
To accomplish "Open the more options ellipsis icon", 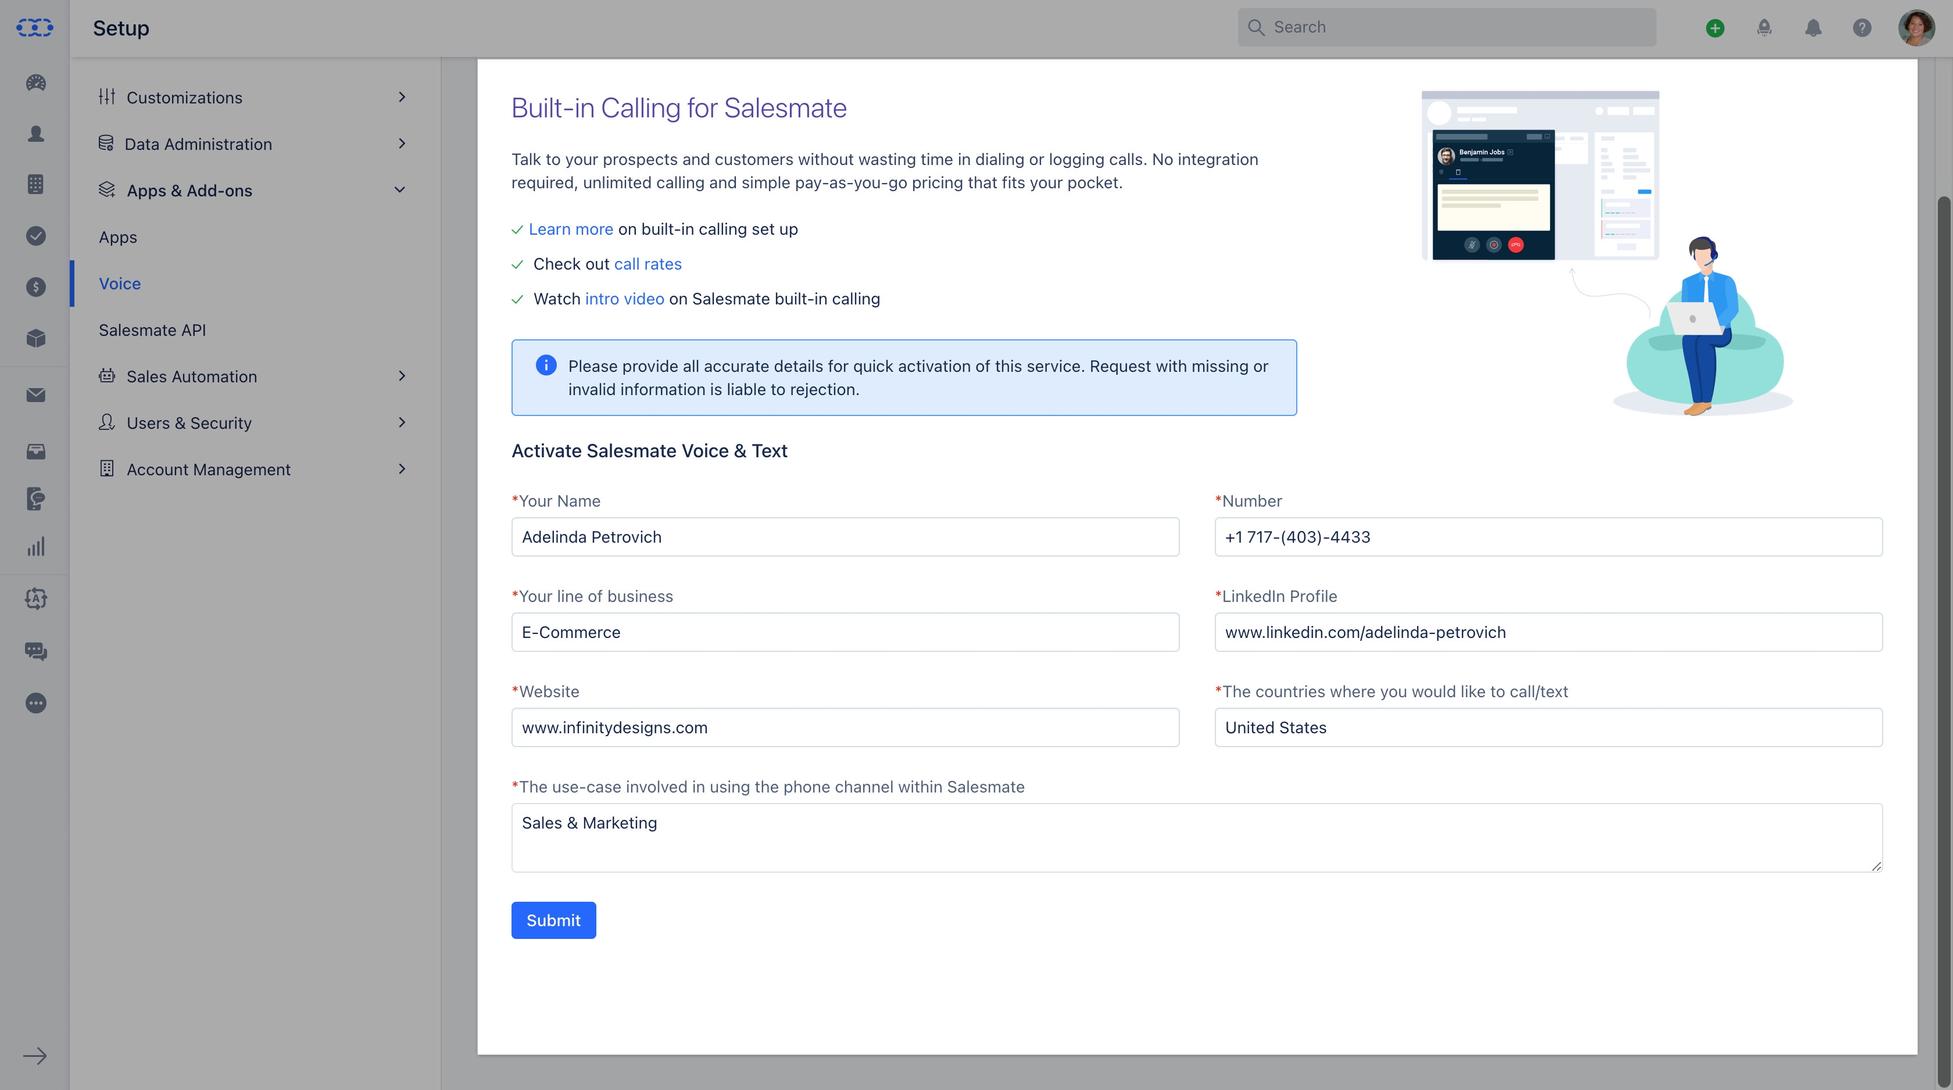I will coord(35,702).
